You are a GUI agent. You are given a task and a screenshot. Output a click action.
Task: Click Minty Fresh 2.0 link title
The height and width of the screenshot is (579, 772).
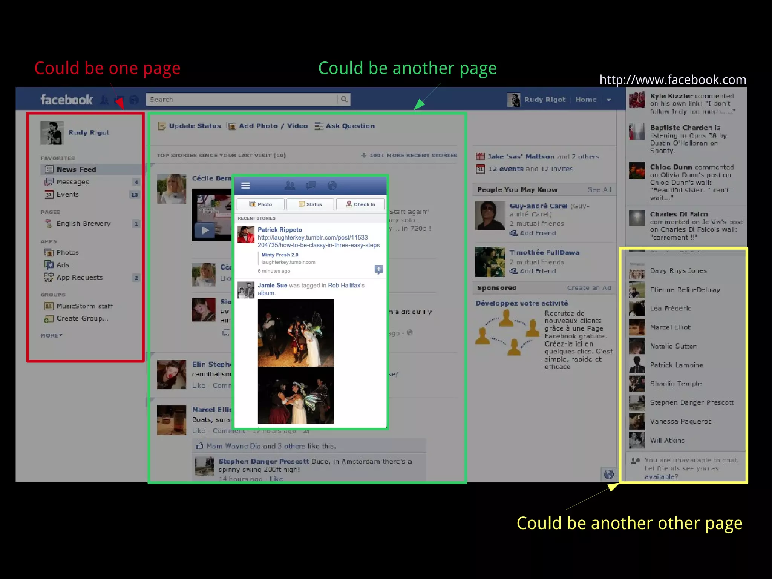pos(280,255)
